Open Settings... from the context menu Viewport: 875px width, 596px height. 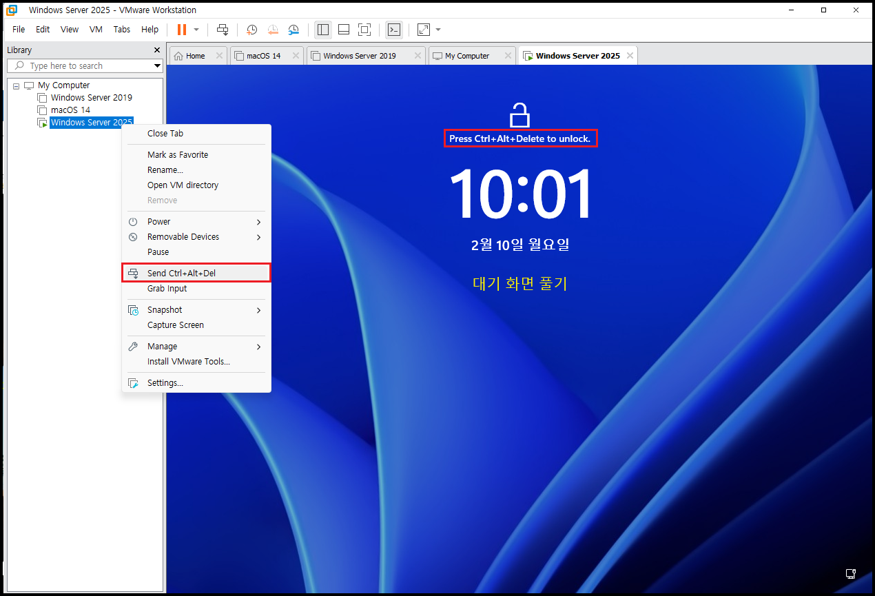196,383
